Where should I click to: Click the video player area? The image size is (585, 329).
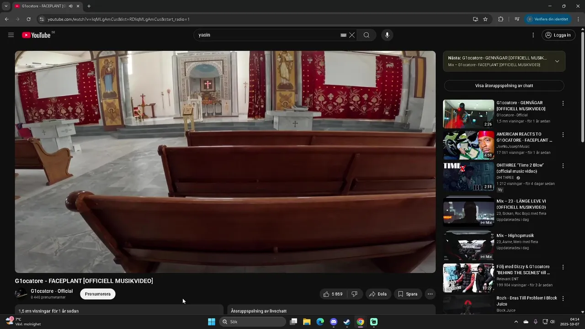point(225,162)
